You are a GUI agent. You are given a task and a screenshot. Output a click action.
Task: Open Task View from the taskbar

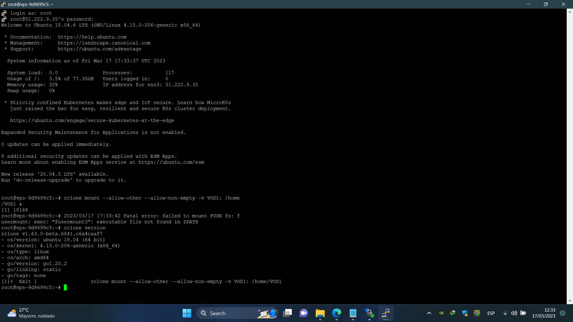pyautogui.click(x=287, y=313)
